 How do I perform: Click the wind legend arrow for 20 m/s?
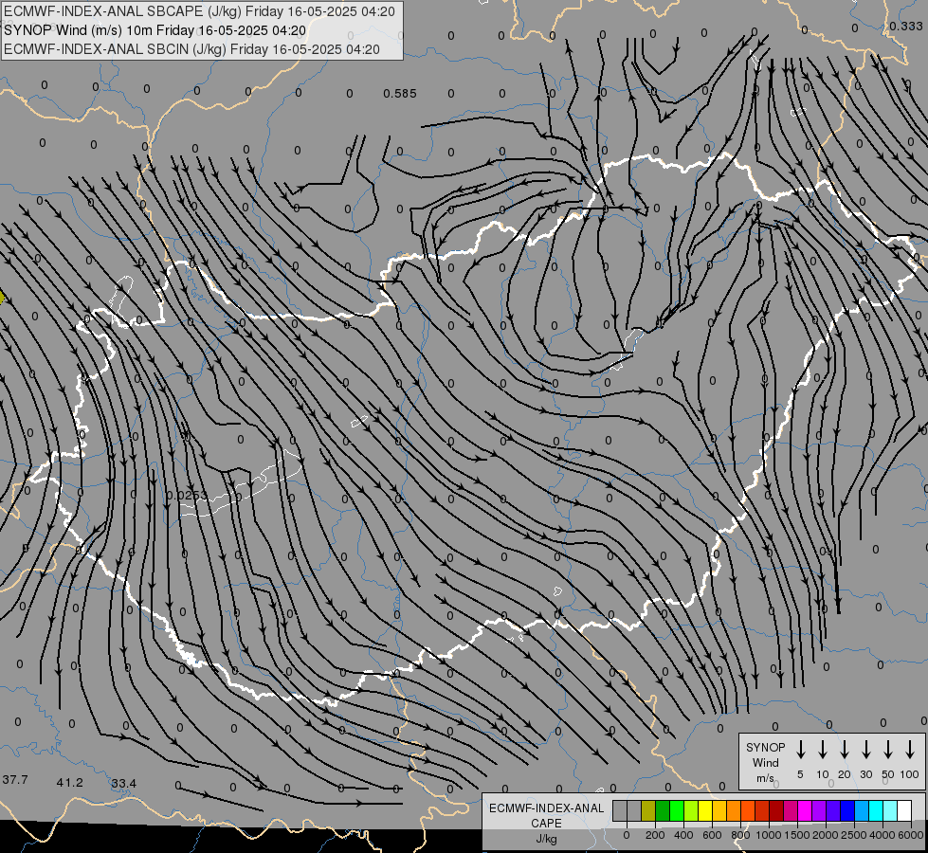point(845,749)
